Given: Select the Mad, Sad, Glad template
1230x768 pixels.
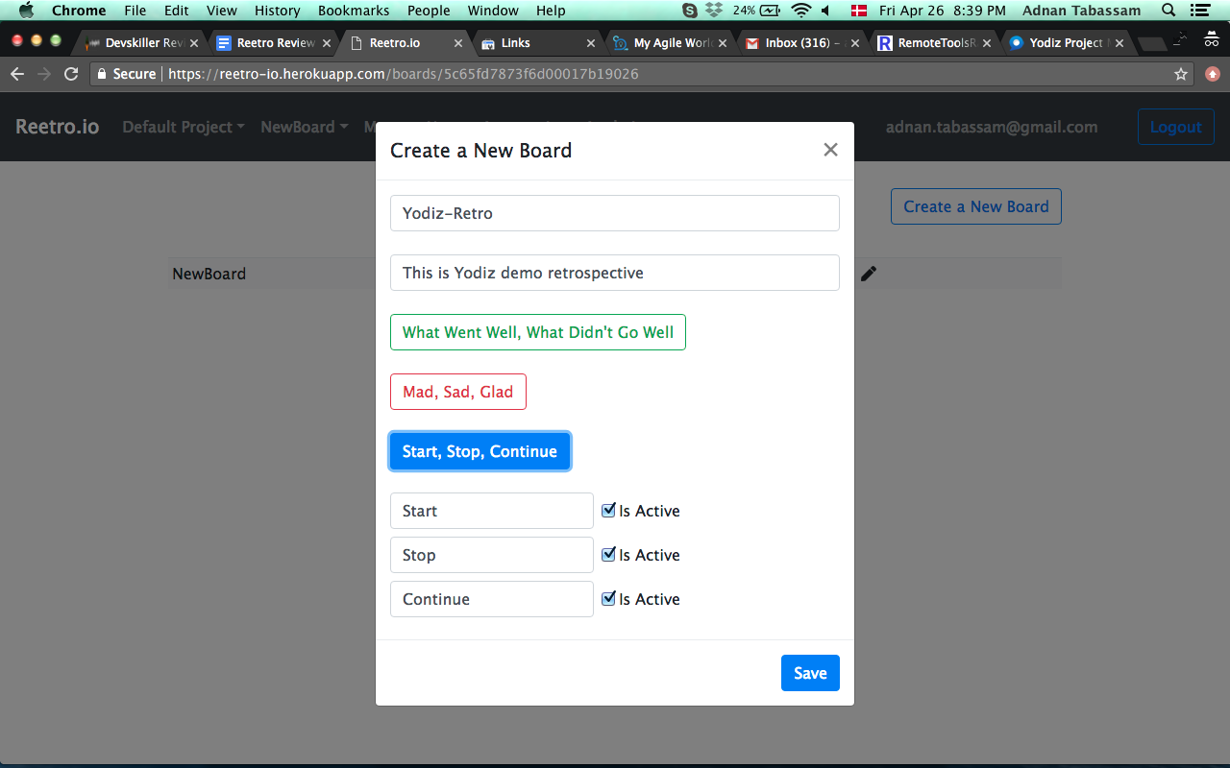Looking at the screenshot, I should coord(458,392).
